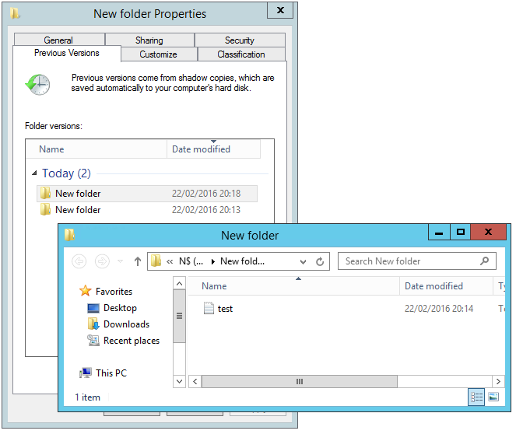Click navigation pane scroll up arrow
The height and width of the screenshot is (434, 516).
click(179, 283)
